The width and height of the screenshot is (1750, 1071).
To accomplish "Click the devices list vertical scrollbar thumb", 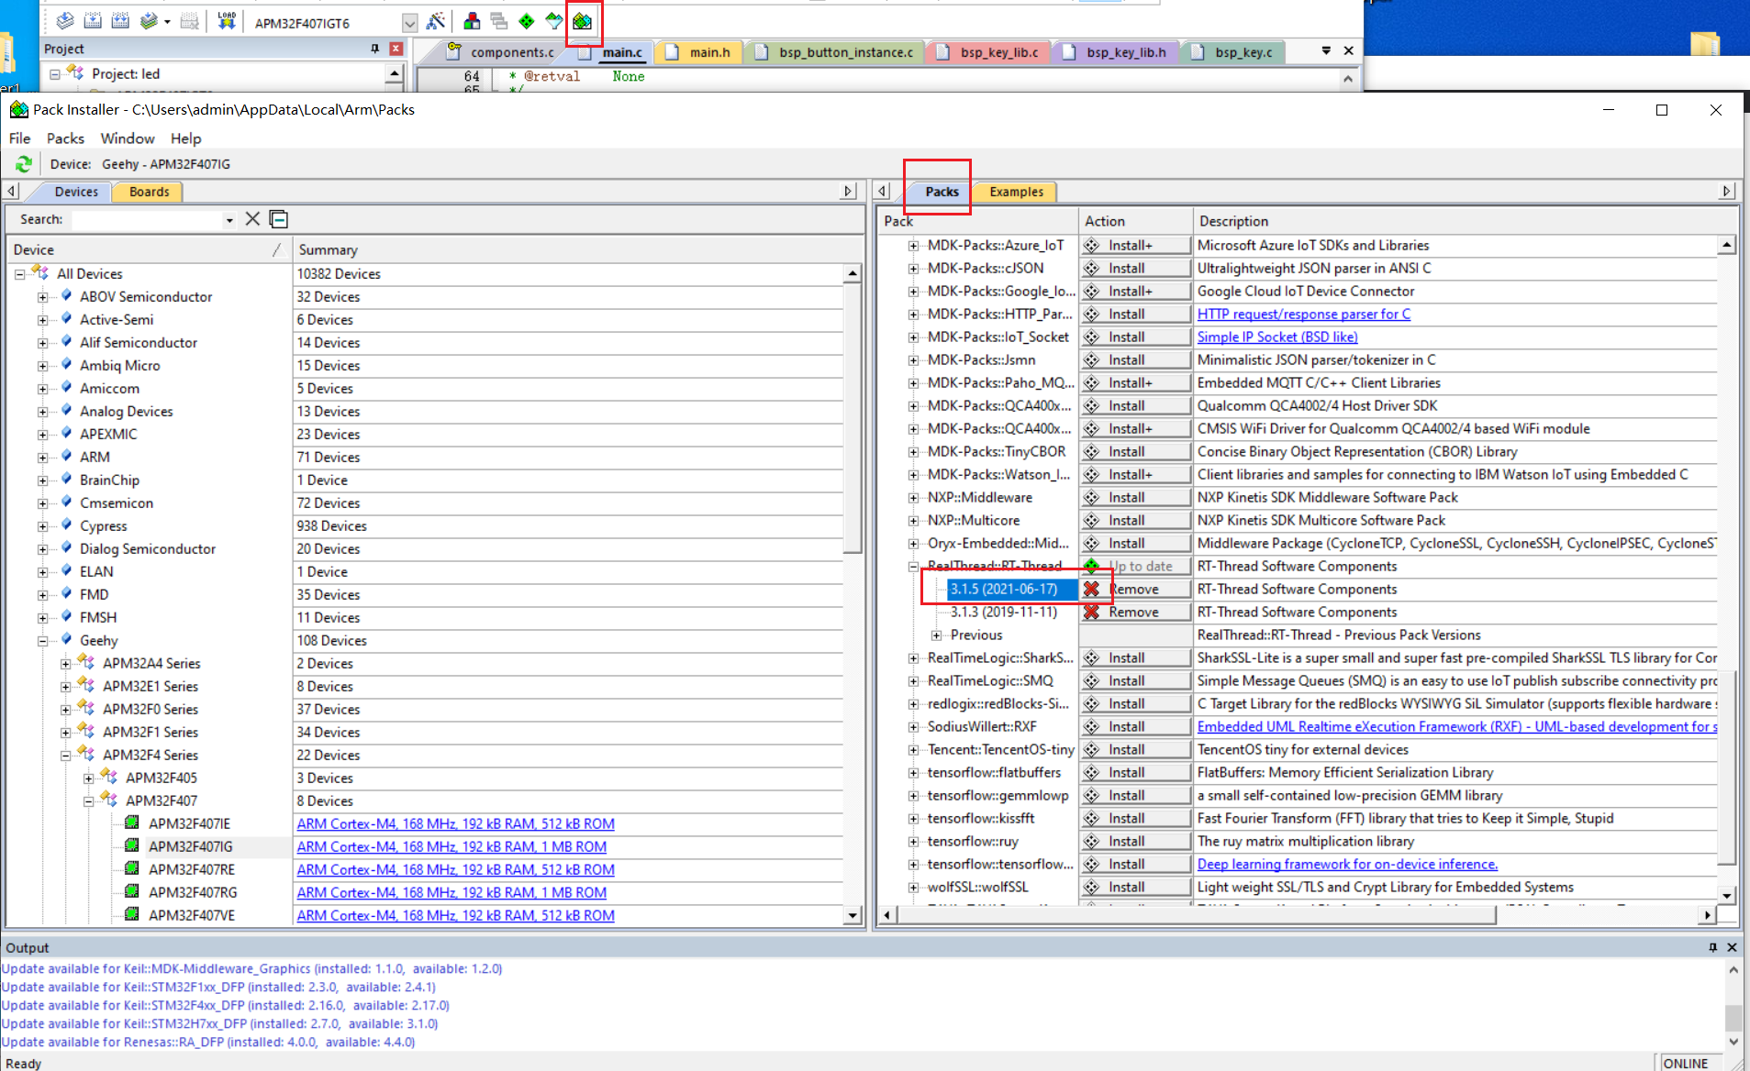I will 853,418.
